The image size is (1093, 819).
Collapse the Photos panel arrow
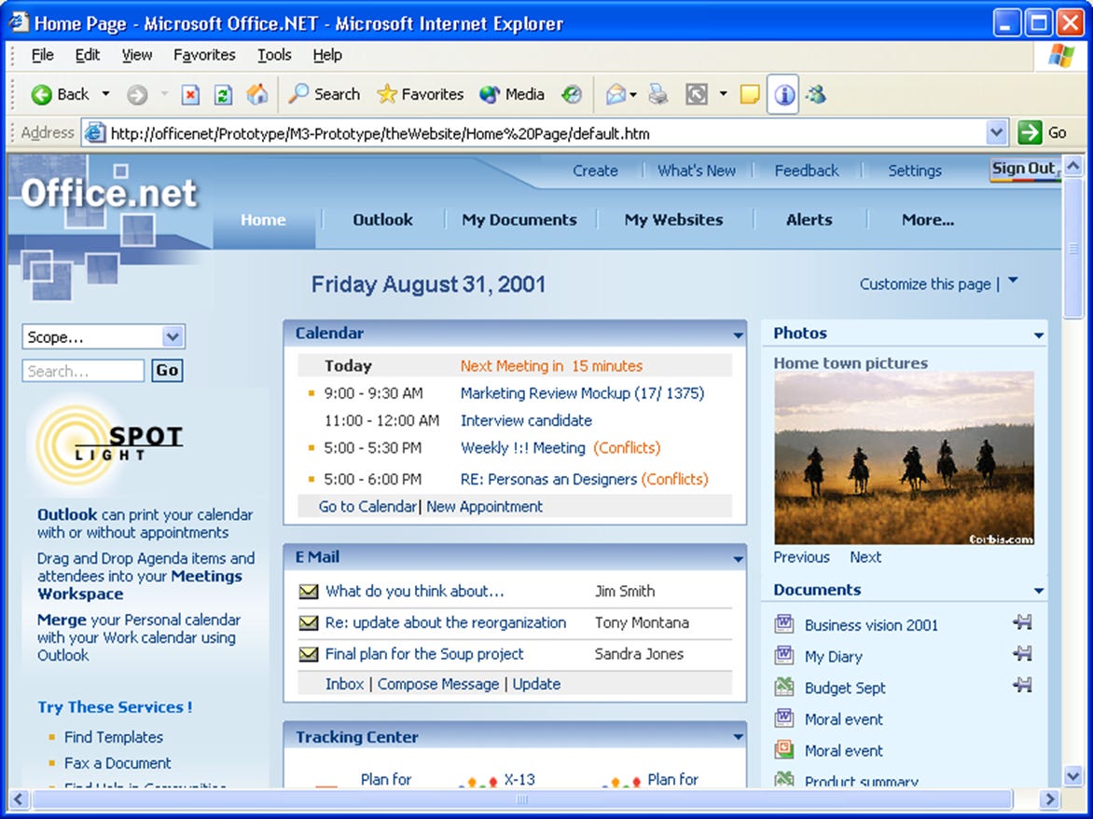pyautogui.click(x=1039, y=335)
